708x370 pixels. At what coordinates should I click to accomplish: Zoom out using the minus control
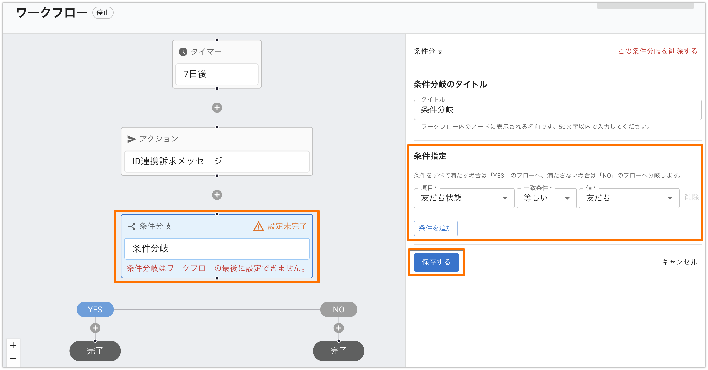point(13,358)
